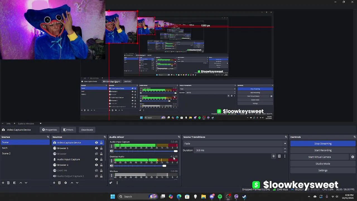Decrease transition duration with down stepper
Image resolution: width=357 pixels, height=201 pixels.
(285, 152)
